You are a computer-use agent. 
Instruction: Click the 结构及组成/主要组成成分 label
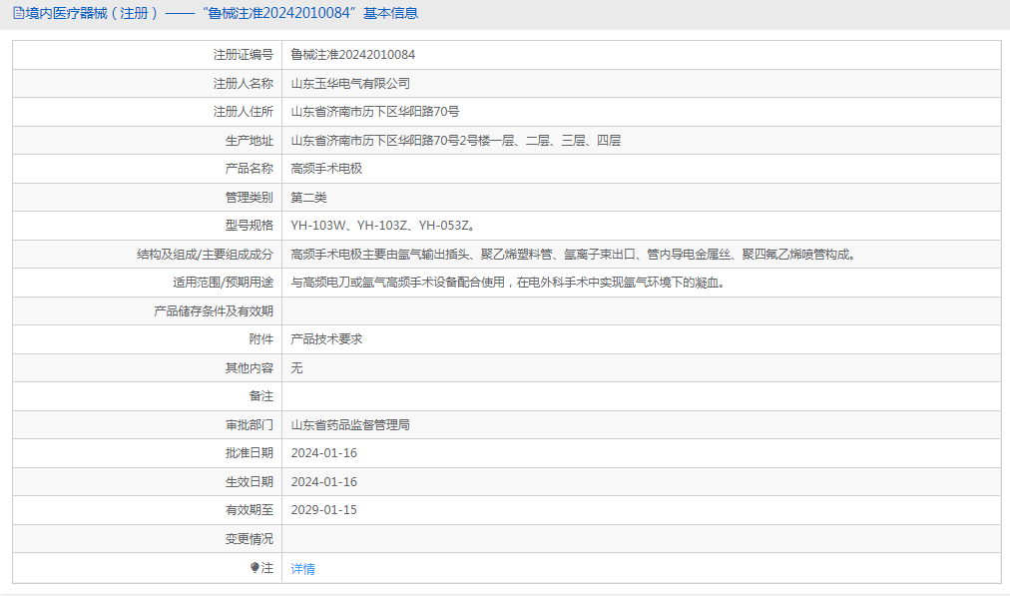click(x=205, y=254)
